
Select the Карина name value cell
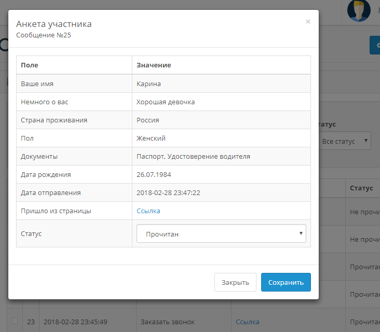(x=148, y=84)
